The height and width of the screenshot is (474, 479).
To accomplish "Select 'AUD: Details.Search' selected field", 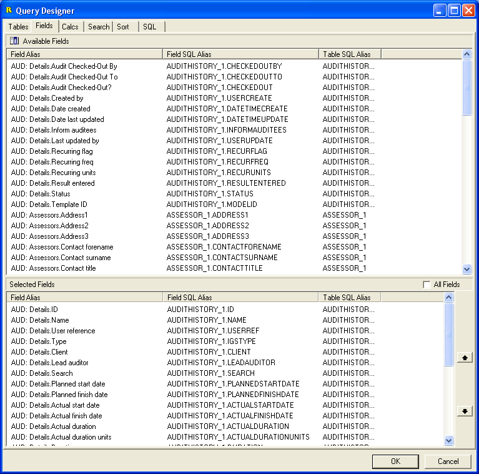I will 225,373.
